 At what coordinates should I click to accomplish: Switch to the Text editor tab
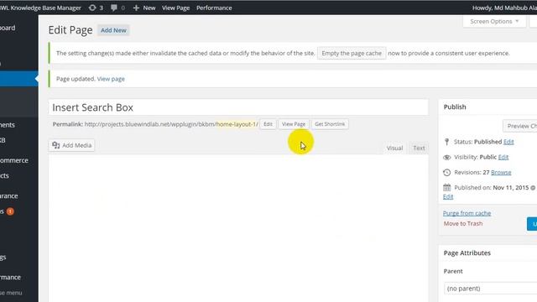click(419, 148)
